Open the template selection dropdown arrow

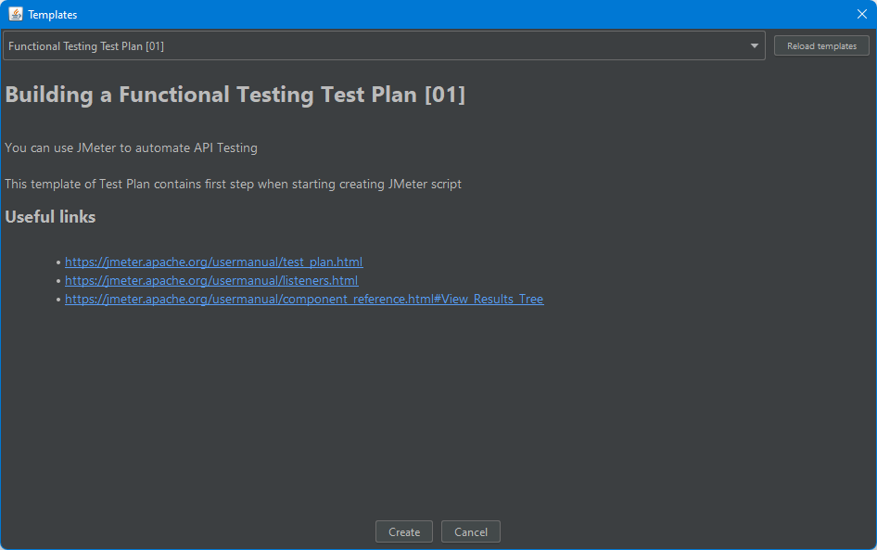(x=754, y=45)
